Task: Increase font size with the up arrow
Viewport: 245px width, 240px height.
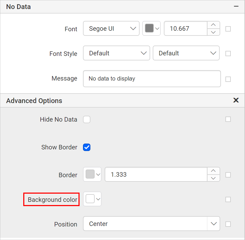Action: 214,25
